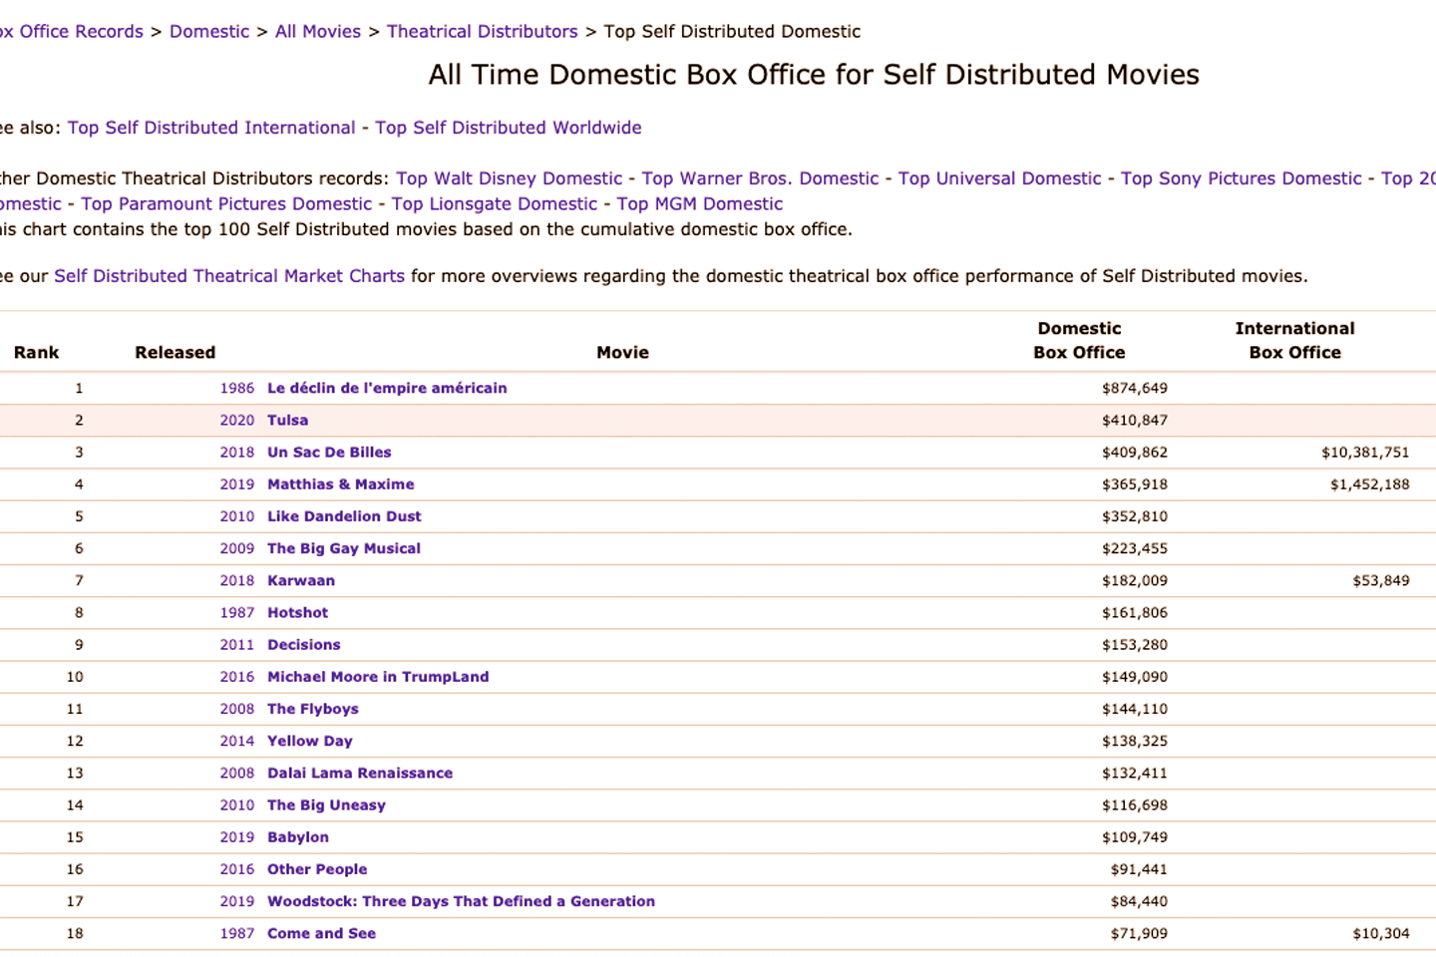Open Top Self Distributed Worldwide
1436x957 pixels.
(x=509, y=128)
